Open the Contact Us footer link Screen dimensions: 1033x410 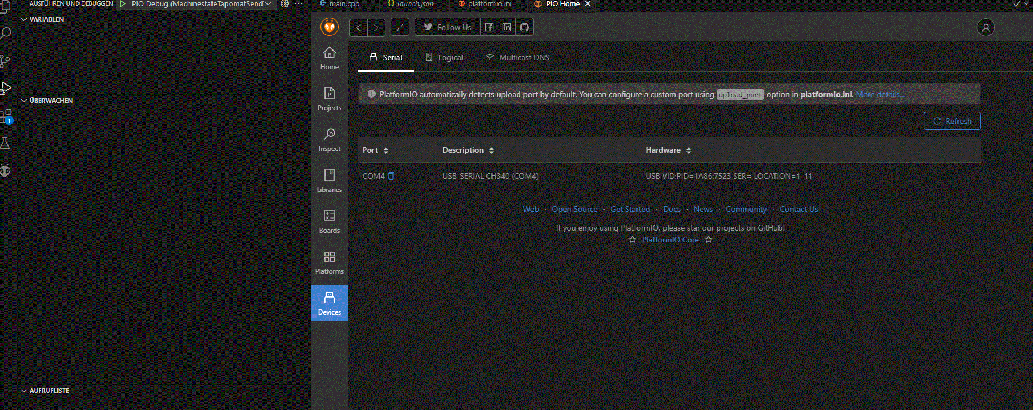pyautogui.click(x=799, y=209)
